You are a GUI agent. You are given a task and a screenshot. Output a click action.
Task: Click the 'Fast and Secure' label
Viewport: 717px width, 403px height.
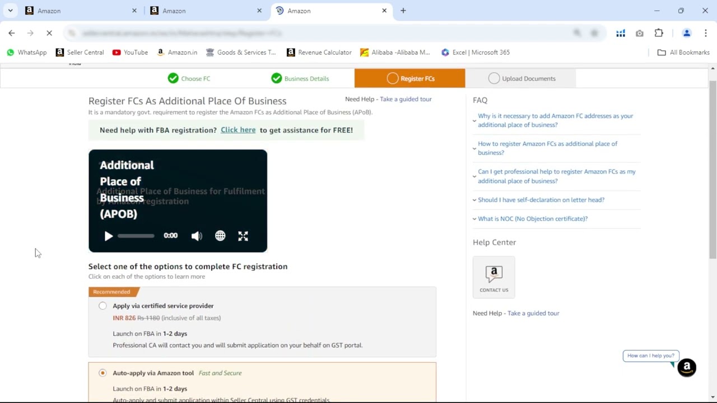tap(220, 373)
